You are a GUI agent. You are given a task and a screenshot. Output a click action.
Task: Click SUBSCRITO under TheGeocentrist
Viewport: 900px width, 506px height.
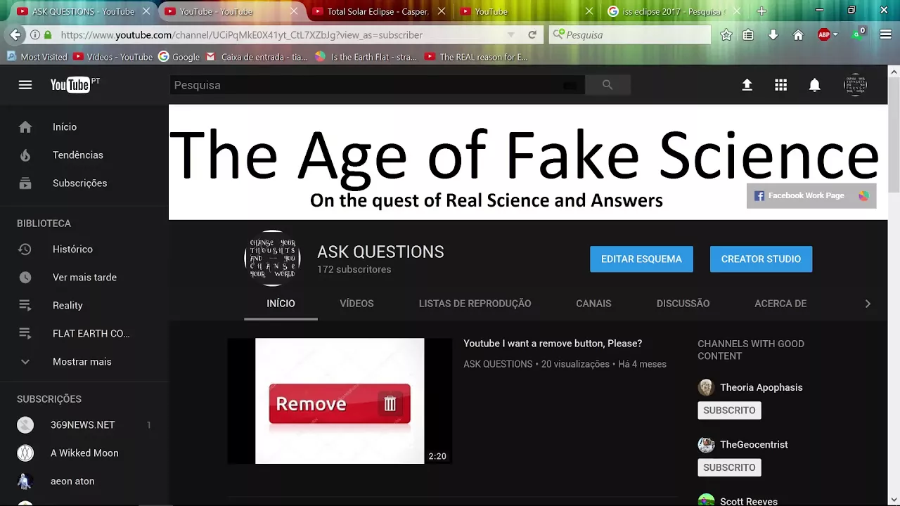point(729,467)
